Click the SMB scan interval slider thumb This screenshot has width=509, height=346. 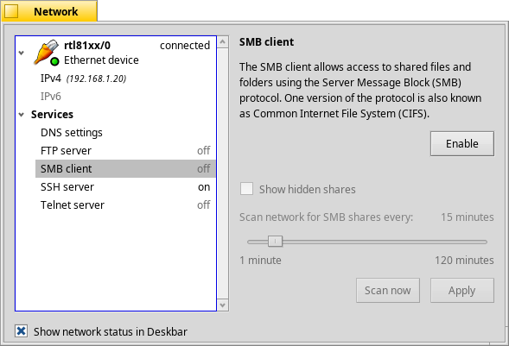point(276,242)
